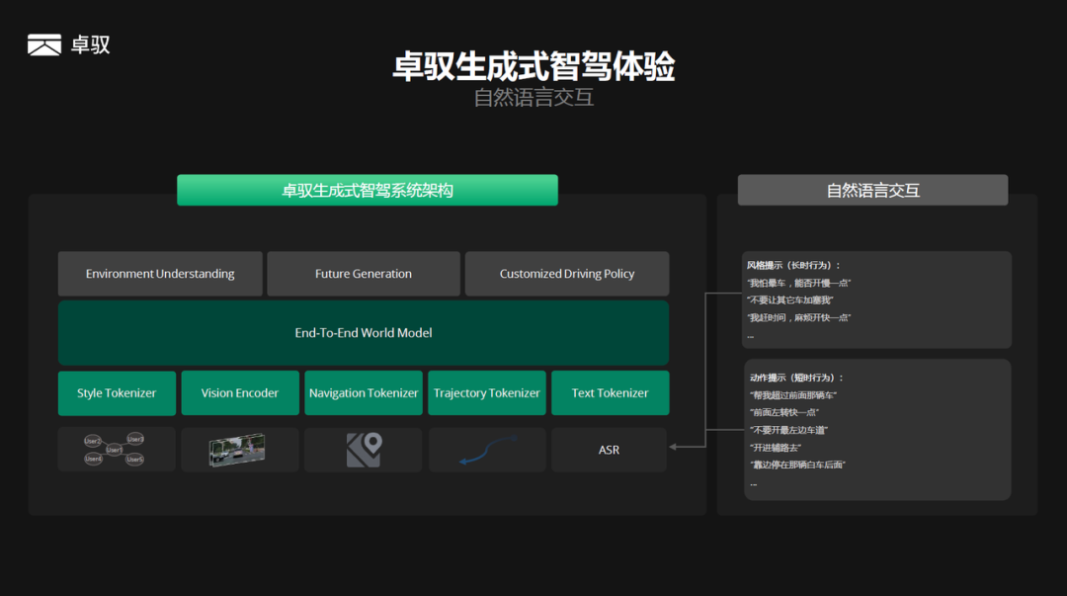Click the Customized Driving Policy box

click(x=567, y=274)
